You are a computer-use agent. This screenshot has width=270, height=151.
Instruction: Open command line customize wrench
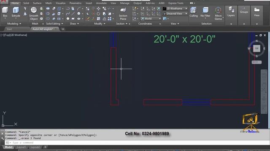click(x=2, y=138)
